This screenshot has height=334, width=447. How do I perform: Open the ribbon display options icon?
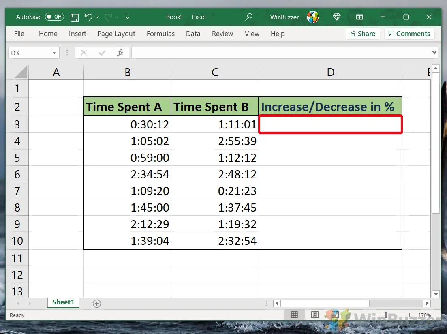tap(359, 17)
